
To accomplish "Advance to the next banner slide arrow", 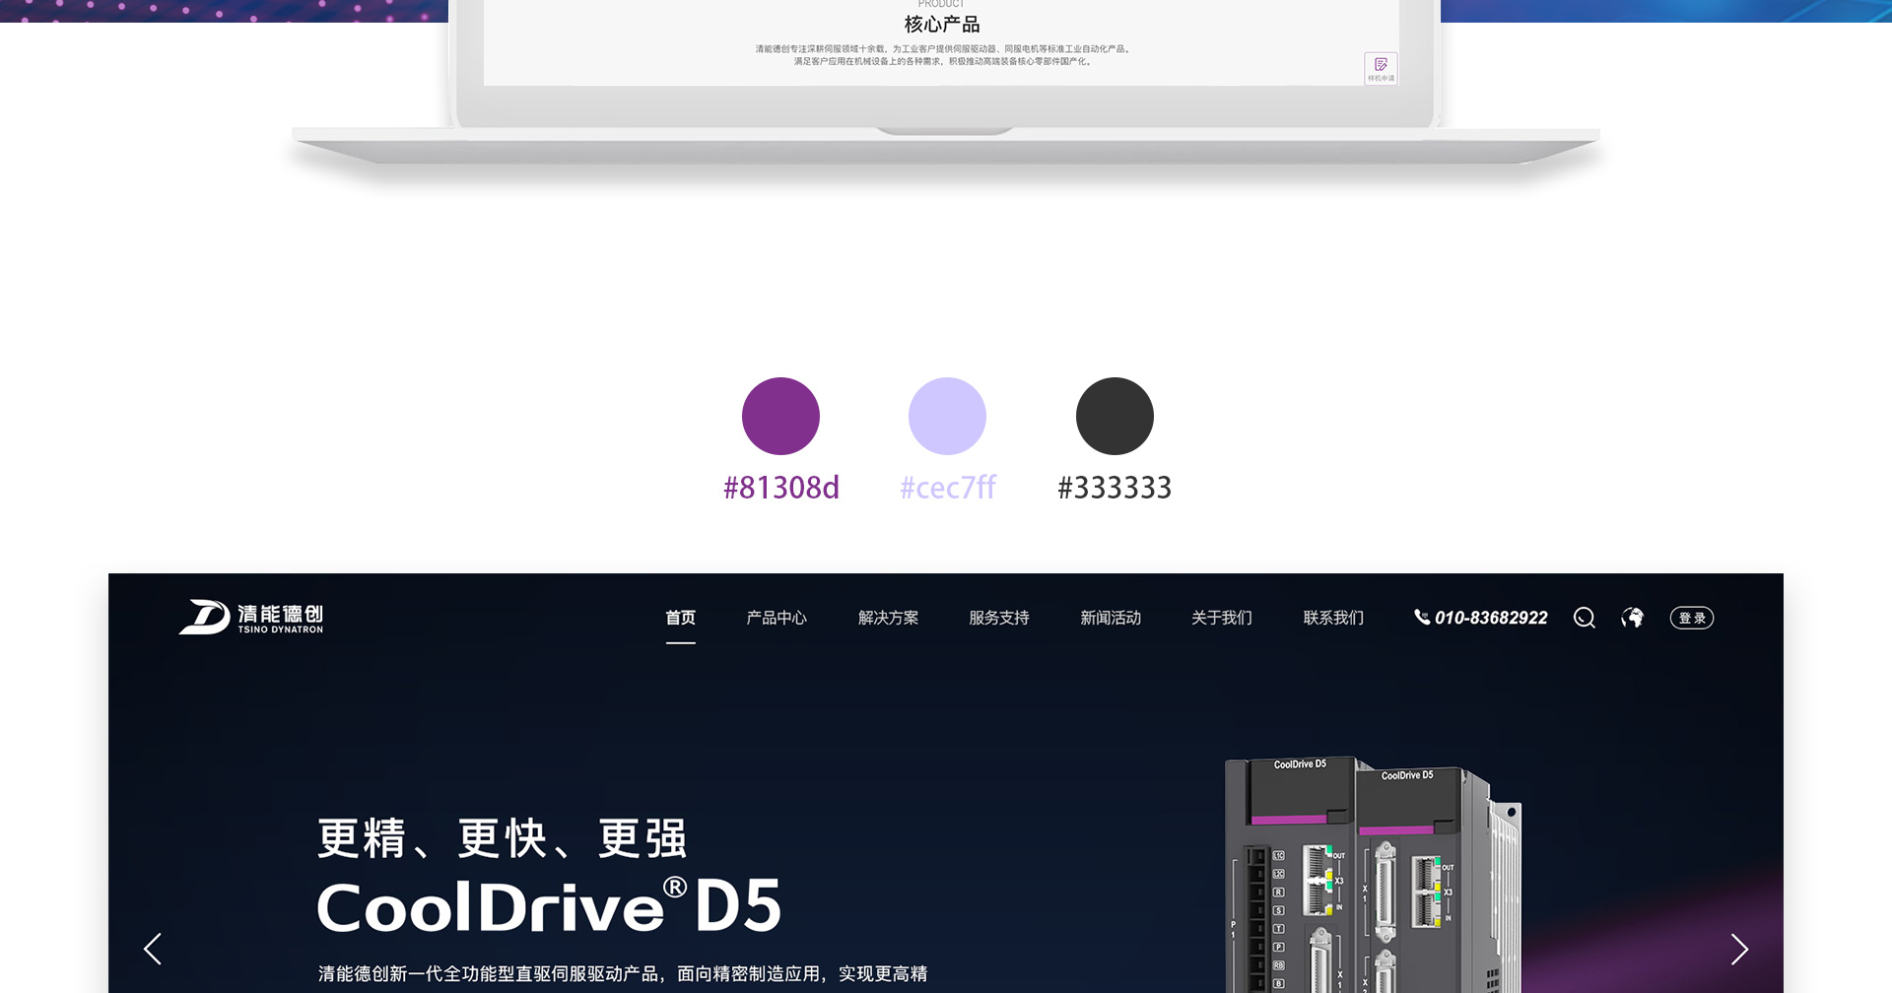I will point(1739,949).
